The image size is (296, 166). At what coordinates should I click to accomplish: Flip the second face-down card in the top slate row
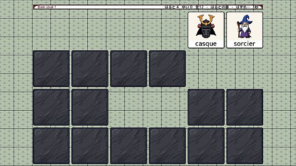90,68
